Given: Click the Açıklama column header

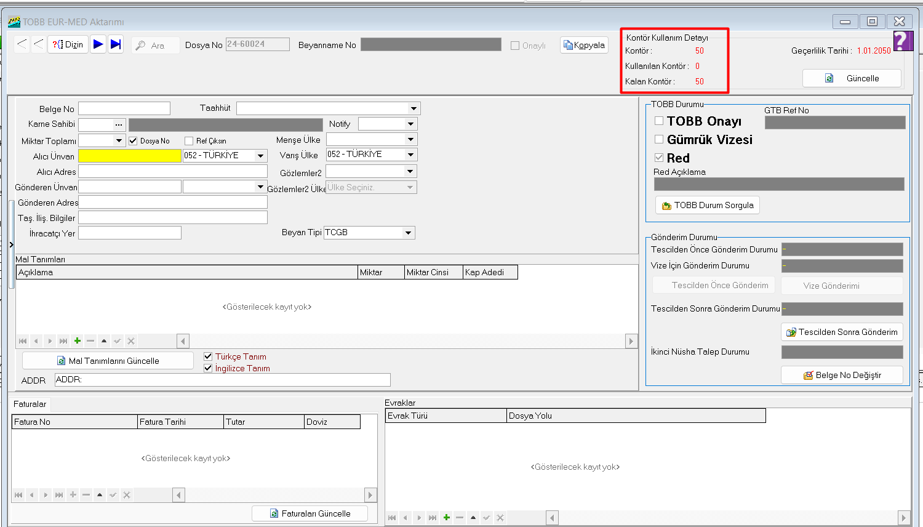Looking at the screenshot, I should (x=187, y=272).
